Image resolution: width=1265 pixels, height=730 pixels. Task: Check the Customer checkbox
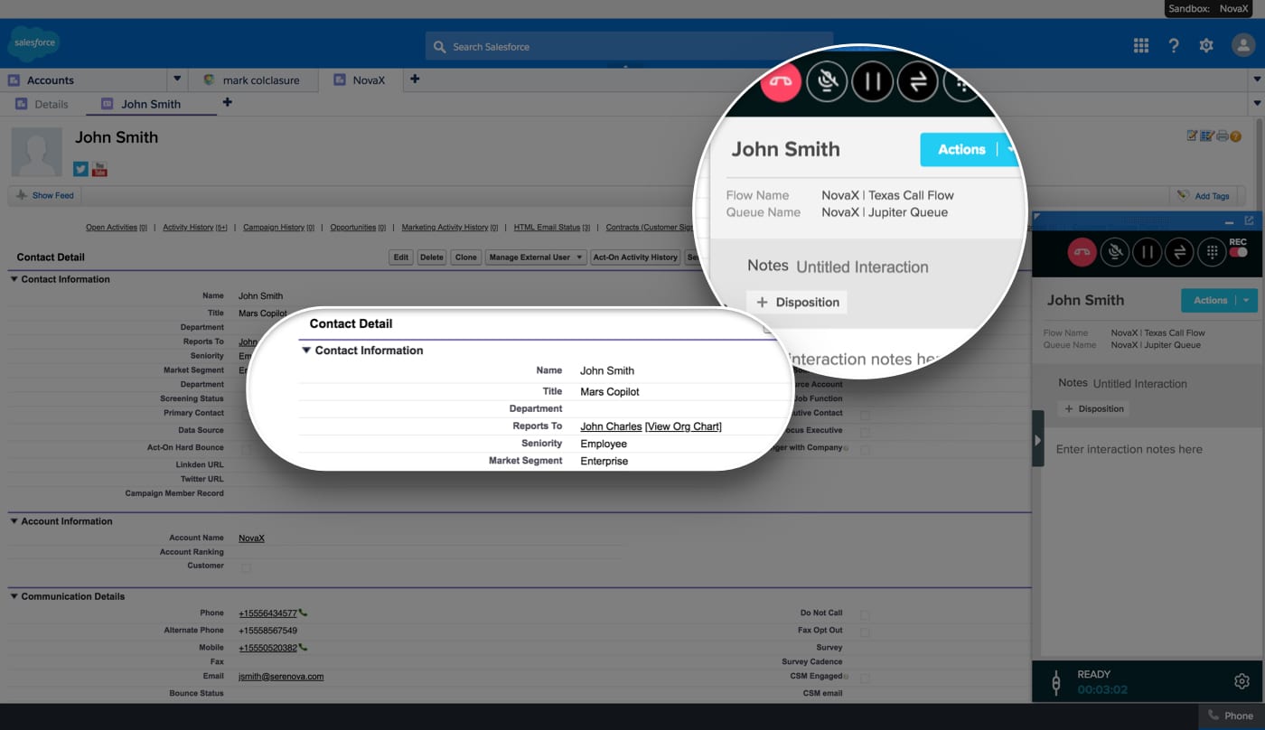click(x=246, y=567)
